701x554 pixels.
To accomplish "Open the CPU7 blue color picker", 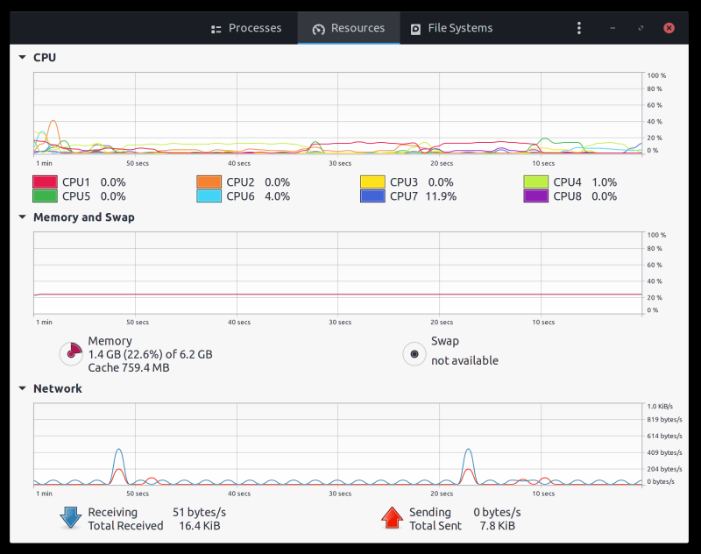I will coord(372,196).
